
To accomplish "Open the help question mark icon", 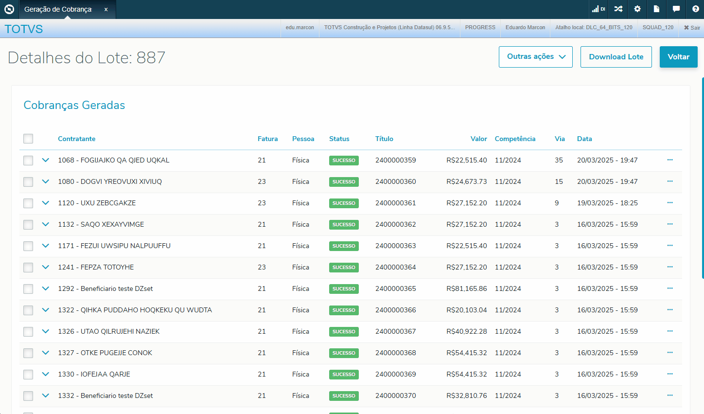I will (695, 9).
